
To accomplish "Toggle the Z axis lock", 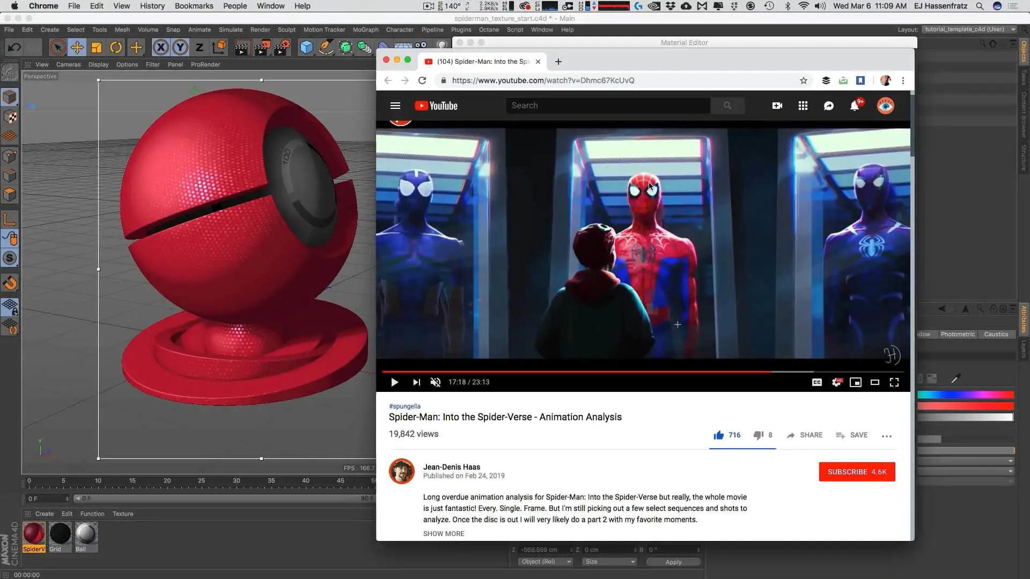I will click(200, 48).
